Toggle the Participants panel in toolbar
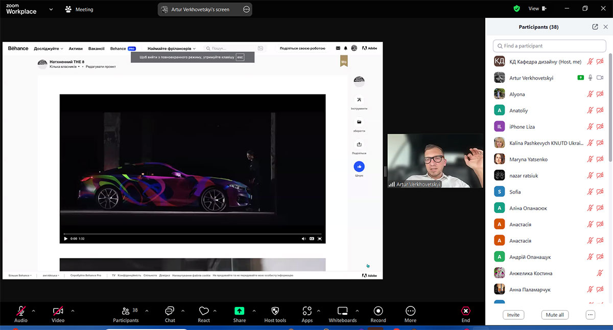Screen dimensions: 613x330 [126, 313]
